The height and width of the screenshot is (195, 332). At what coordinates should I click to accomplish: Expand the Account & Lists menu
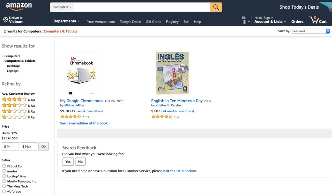[270, 22]
